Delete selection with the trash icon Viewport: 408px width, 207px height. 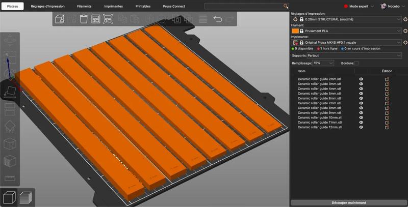click(84, 19)
